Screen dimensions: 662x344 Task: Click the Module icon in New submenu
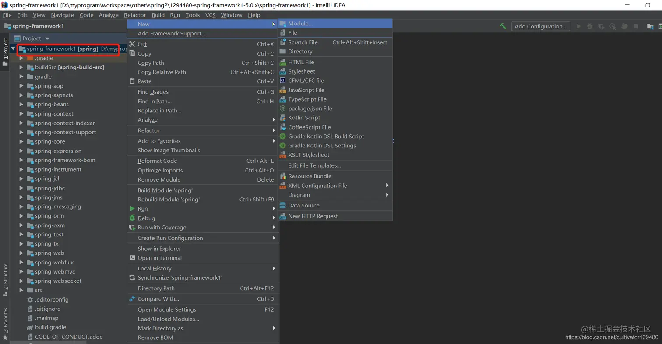click(283, 24)
